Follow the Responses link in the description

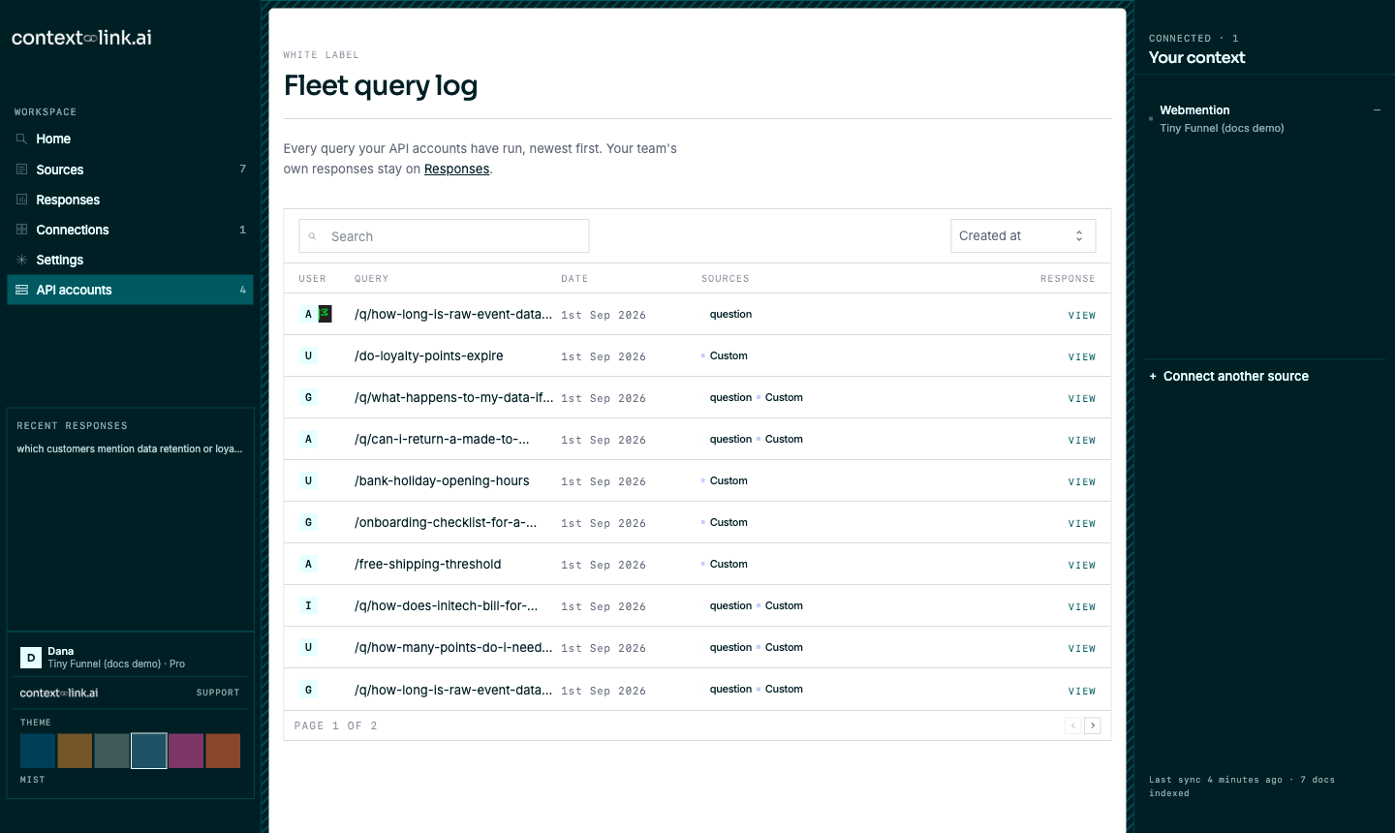tap(456, 169)
